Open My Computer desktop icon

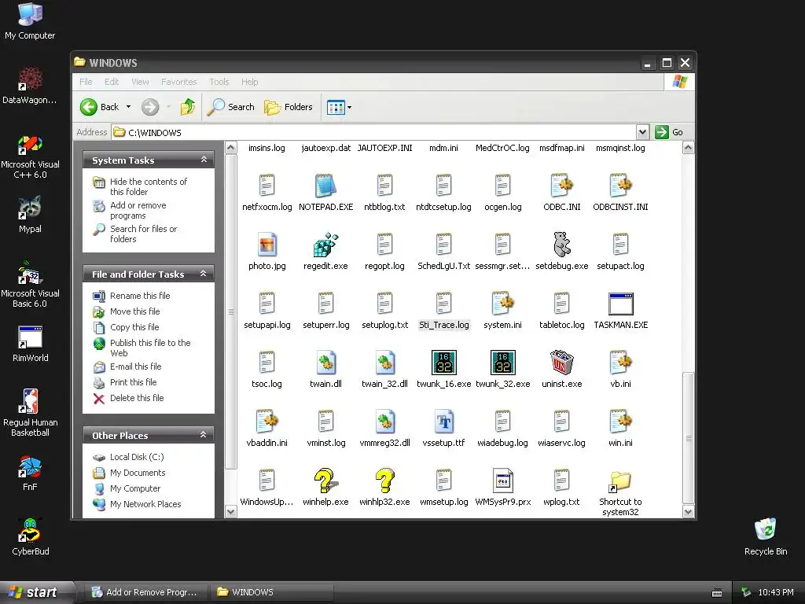pyautogui.click(x=30, y=21)
